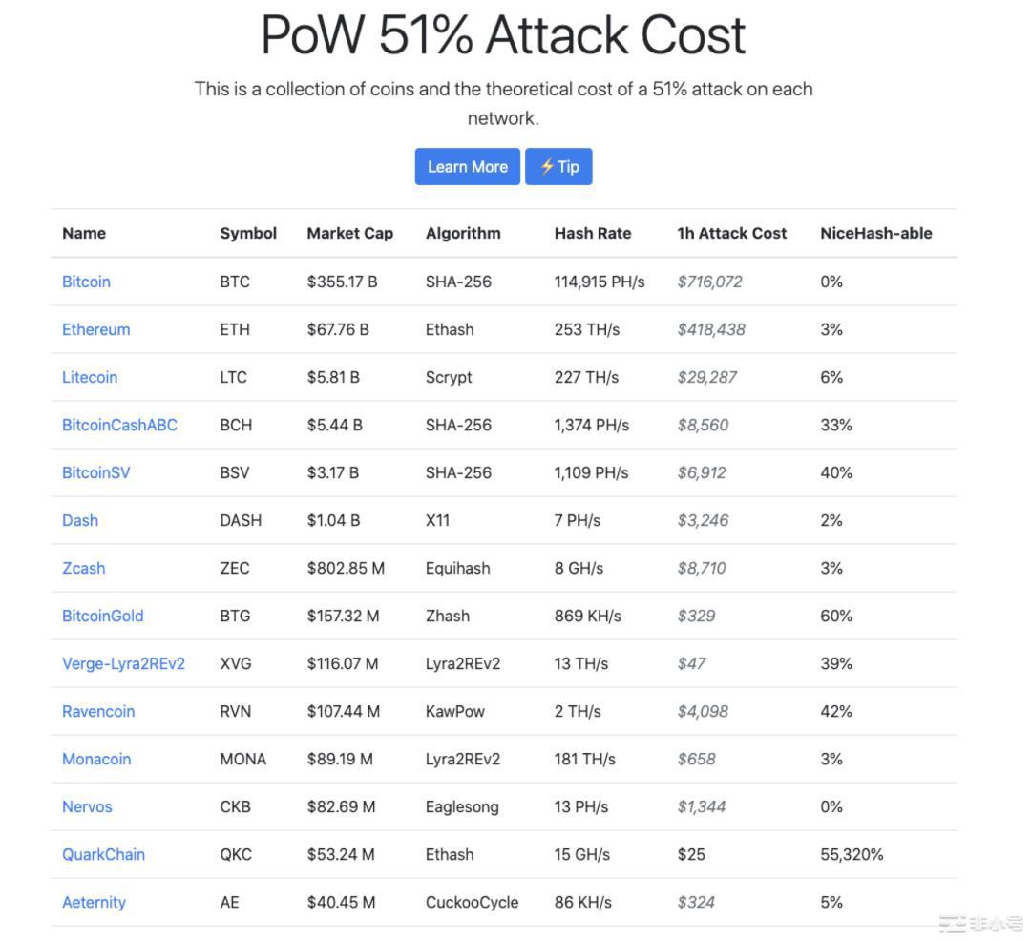Image resolution: width=1031 pixels, height=941 pixels.
Task: Open the BitcoinGold link
Action: 102,616
